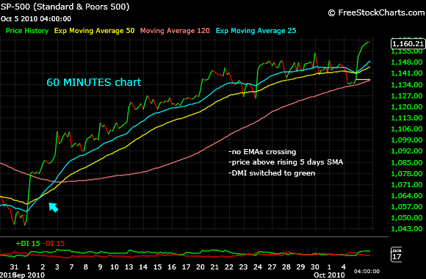The height and width of the screenshot is (279, 426).
Task: Click the date label 28 on time axis
Action: click(x=286, y=267)
